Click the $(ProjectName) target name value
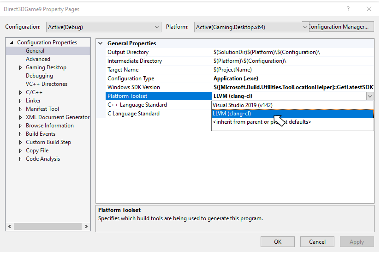Viewport: 381px width, 253px height. tap(232, 70)
